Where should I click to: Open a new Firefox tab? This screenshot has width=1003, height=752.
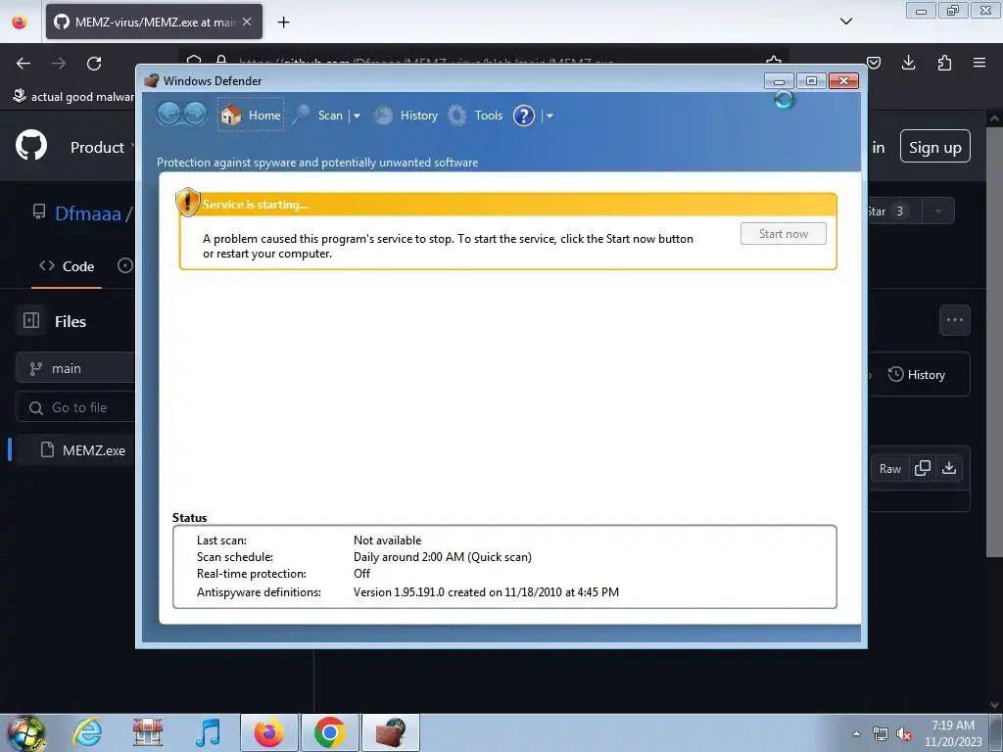click(283, 23)
